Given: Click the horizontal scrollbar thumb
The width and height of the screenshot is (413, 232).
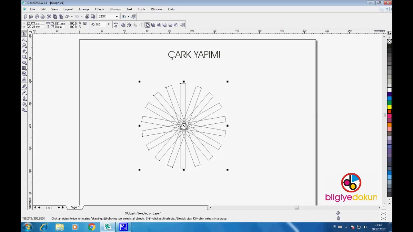Looking at the screenshot, I should point(297,208).
